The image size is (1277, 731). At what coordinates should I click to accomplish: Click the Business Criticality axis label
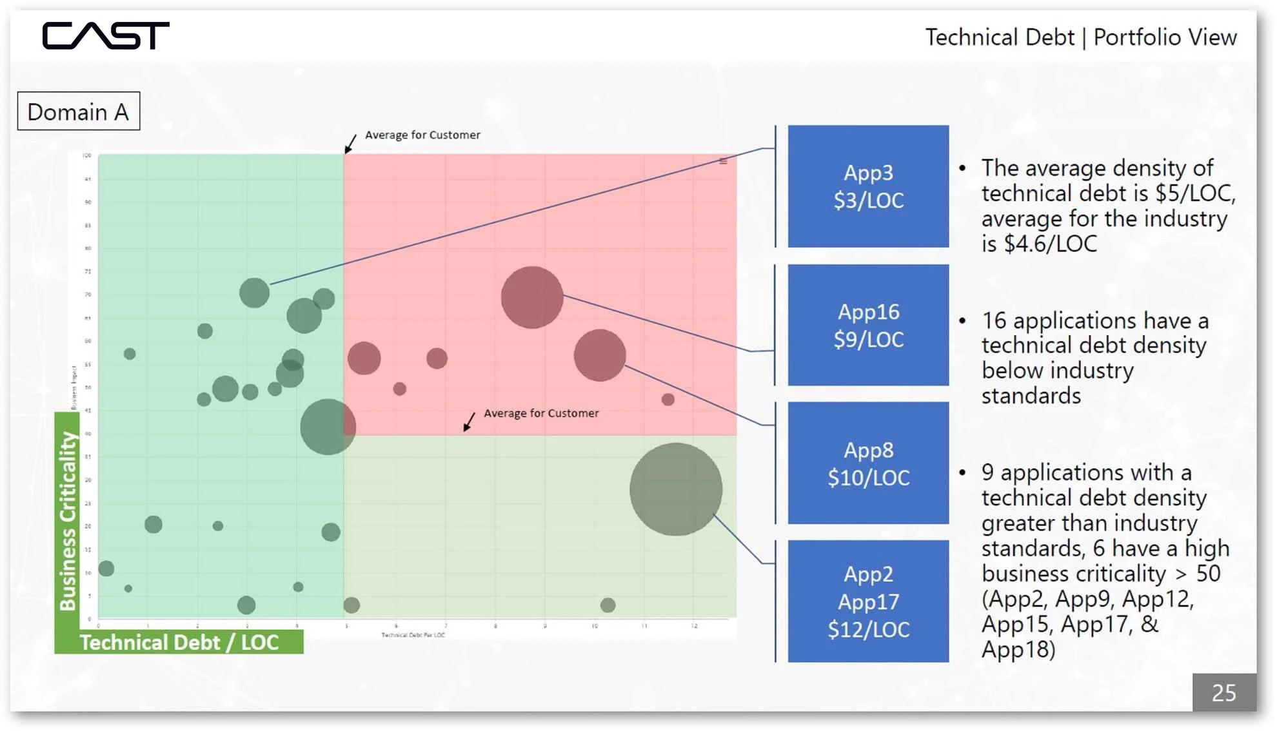click(x=67, y=520)
